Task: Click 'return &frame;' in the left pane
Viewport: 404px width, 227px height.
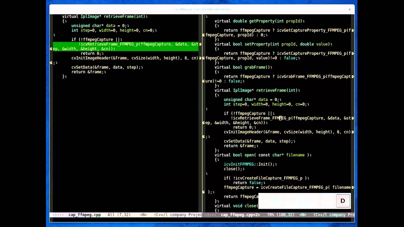Action: click(87, 72)
